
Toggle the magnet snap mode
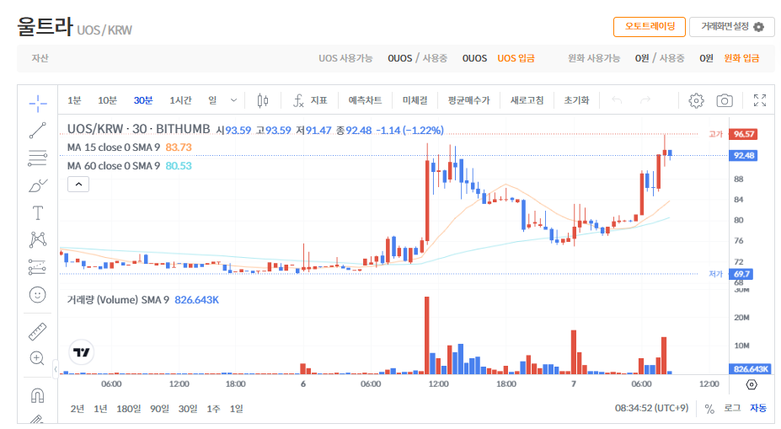point(38,395)
